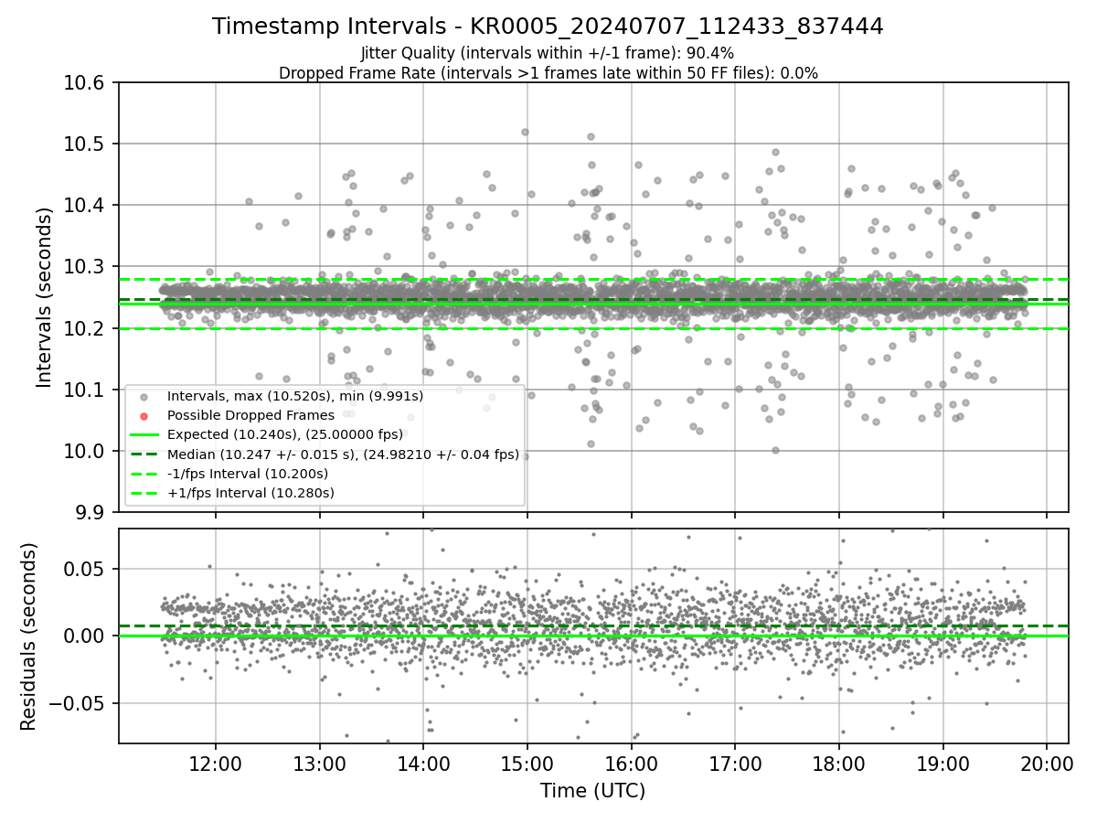This screenshot has width=1097, height=823.
Task: Click the 'Time (UTC)' x-axis label
Action: (592, 790)
